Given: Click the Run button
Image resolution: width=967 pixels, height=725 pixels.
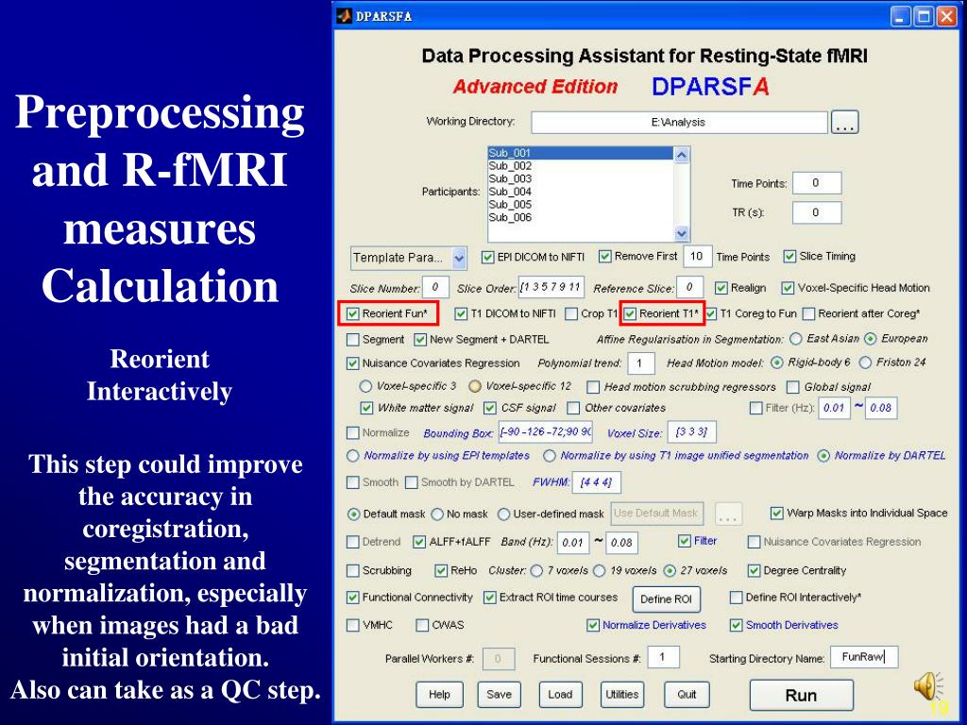Looking at the screenshot, I should pos(802,696).
